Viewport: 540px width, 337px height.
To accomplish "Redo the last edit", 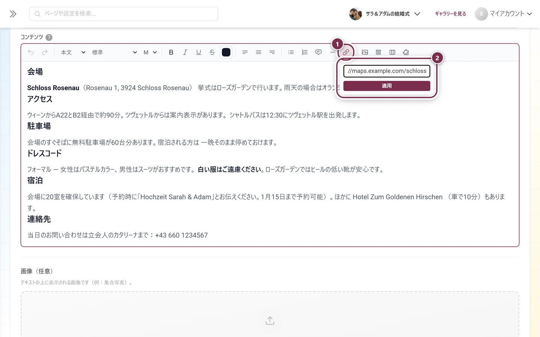I will click(45, 52).
